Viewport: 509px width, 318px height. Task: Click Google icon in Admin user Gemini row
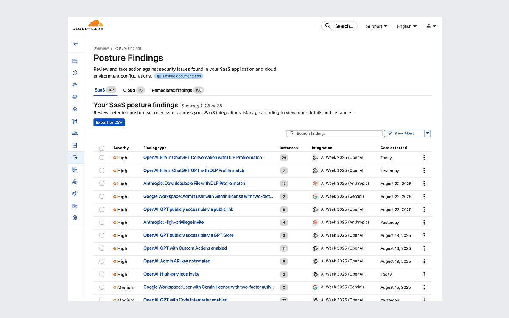(x=315, y=197)
